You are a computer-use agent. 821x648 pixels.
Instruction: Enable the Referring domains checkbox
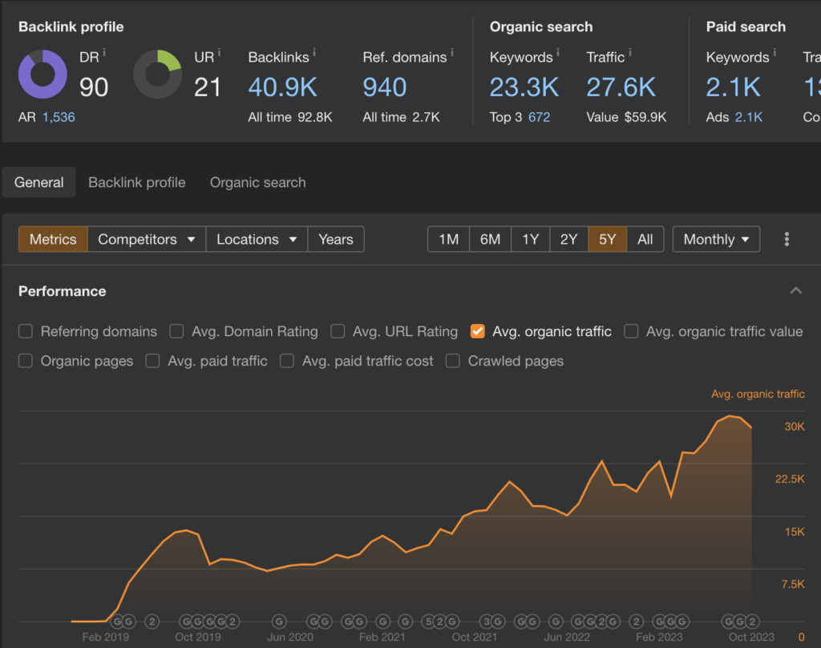pyautogui.click(x=25, y=331)
